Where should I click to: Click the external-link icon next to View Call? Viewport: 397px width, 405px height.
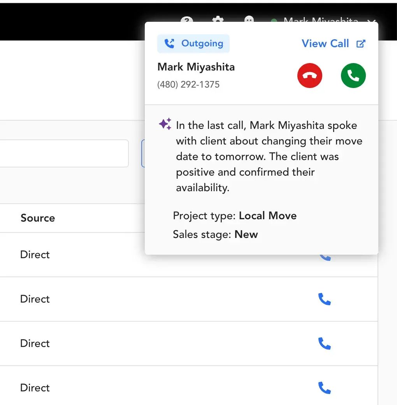click(361, 44)
